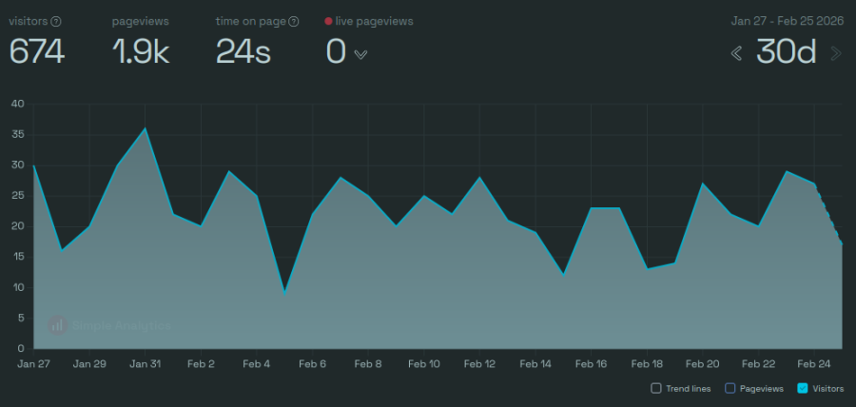This screenshot has height=407, width=856.
Task: Click the pageviews metric label
Action: tap(141, 21)
